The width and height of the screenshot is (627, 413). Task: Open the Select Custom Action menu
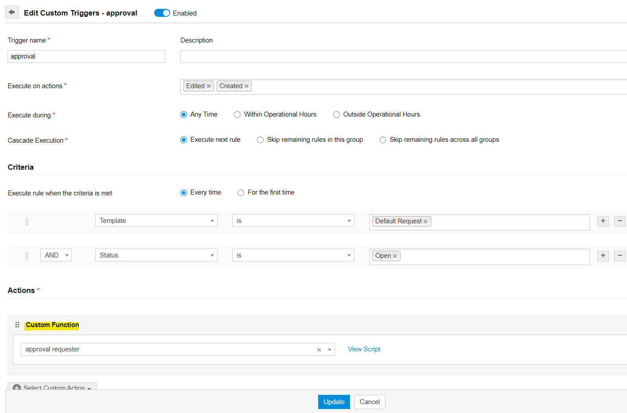coord(52,387)
